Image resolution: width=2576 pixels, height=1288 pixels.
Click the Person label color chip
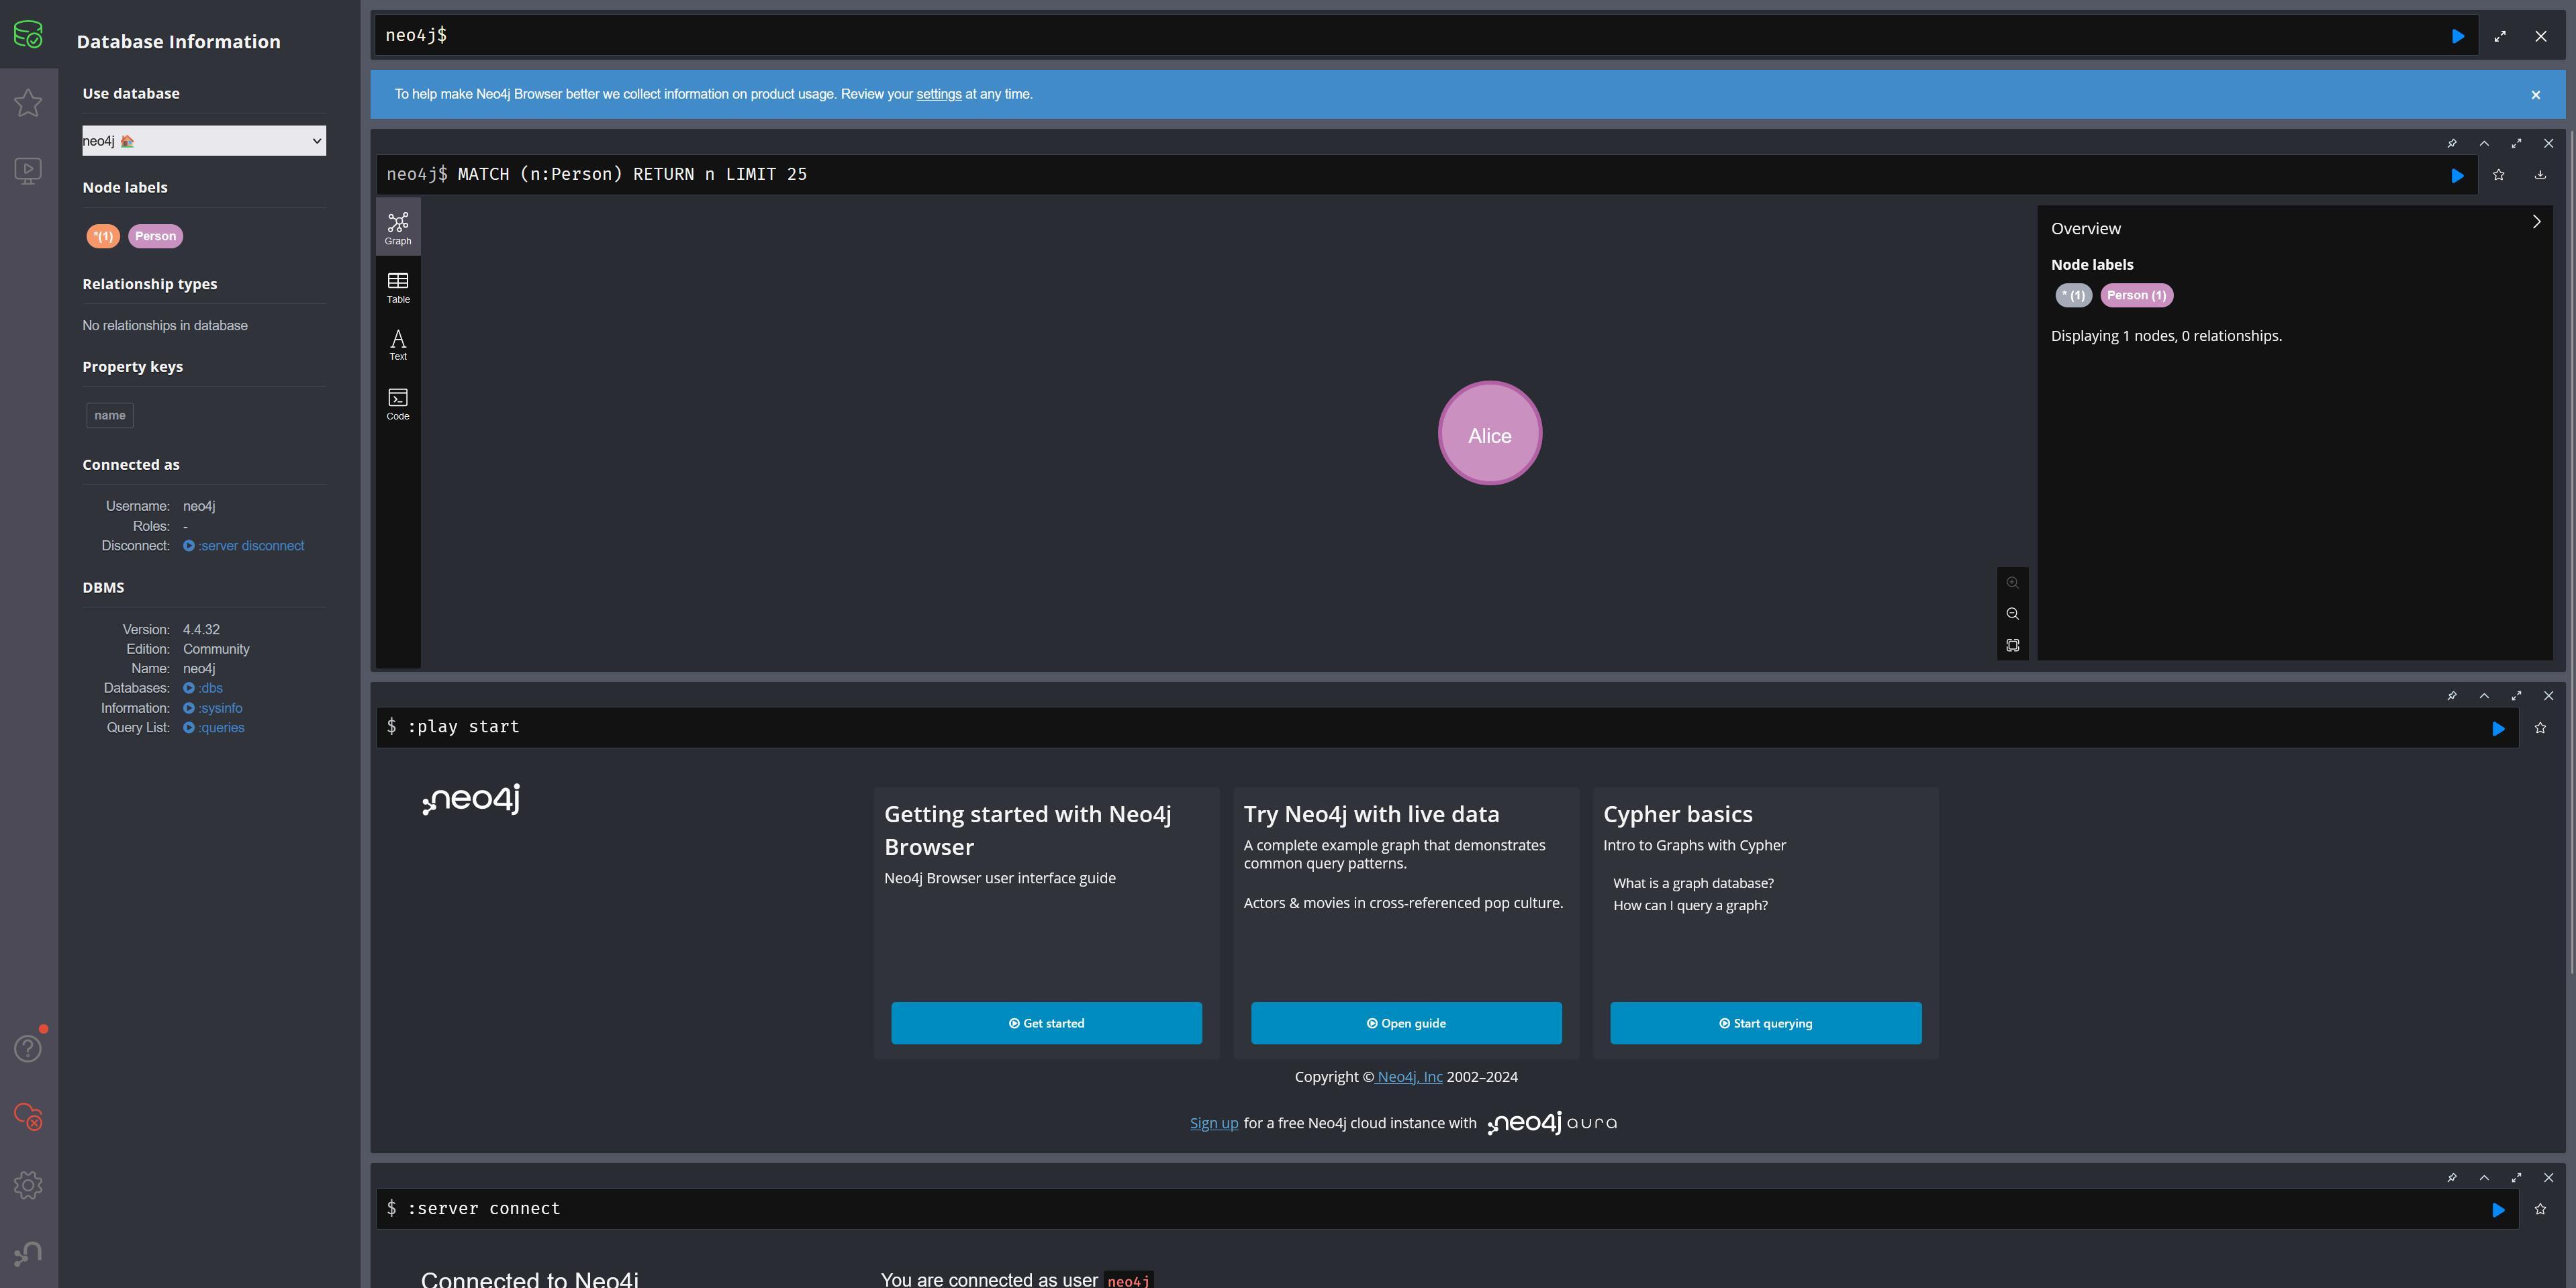(x=155, y=236)
